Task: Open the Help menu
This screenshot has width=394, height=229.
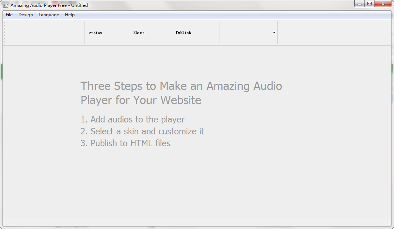Action: [70, 15]
